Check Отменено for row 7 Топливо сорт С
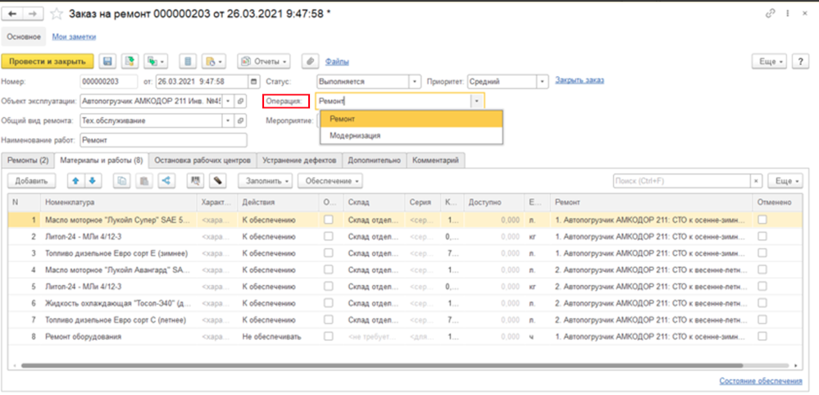This screenshot has height=395, width=819. point(762,320)
